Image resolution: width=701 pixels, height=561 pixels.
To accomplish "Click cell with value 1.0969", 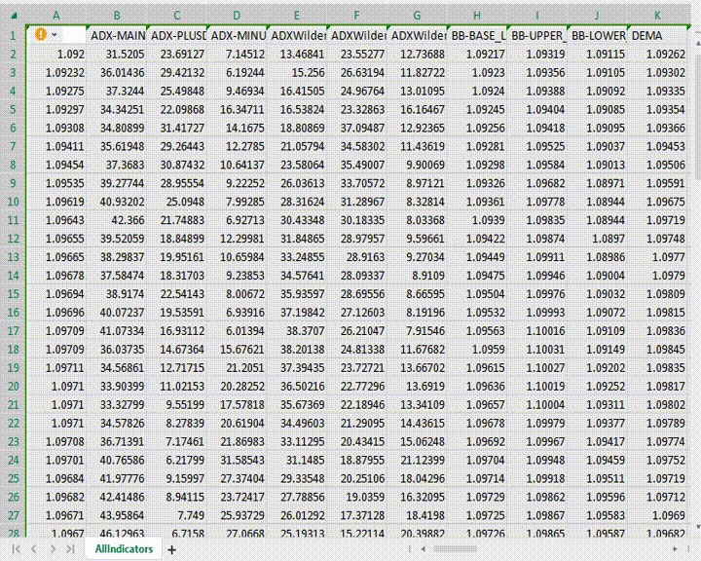I will pos(657,515).
